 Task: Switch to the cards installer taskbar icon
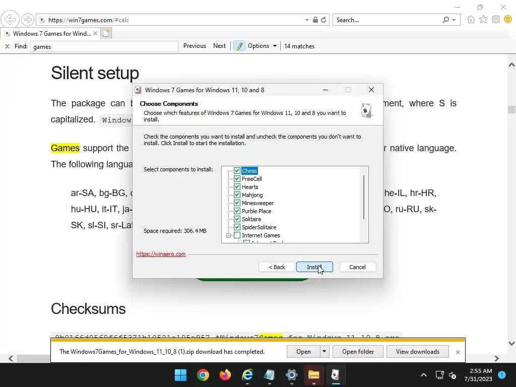(x=335, y=375)
